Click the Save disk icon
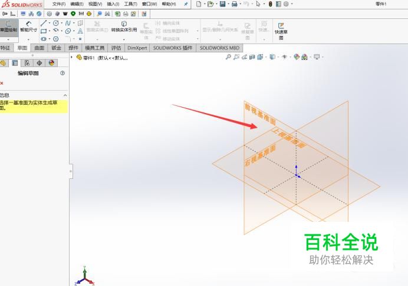Image resolution: width=408 pixels, height=286 pixels. [x=222, y=4]
